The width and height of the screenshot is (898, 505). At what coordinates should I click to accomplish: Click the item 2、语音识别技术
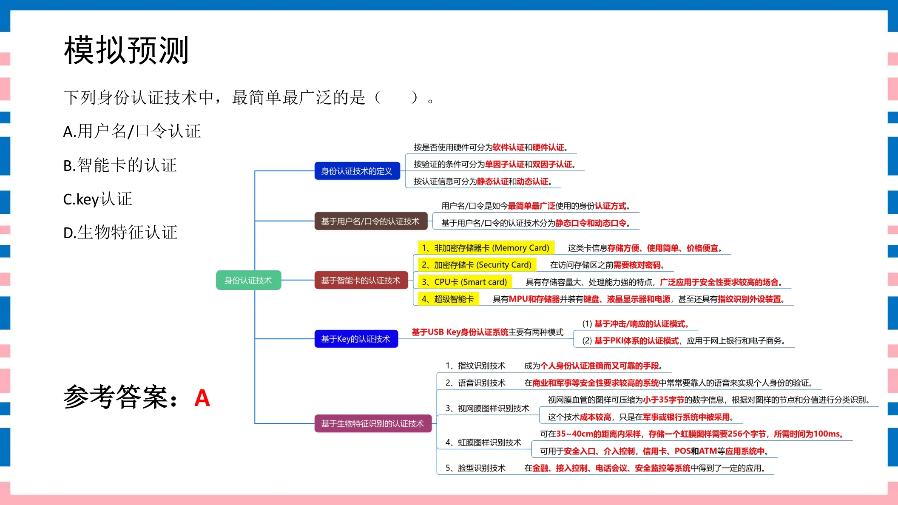coord(475,383)
